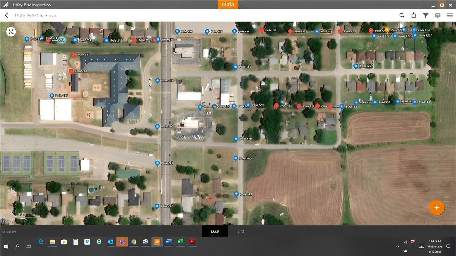Tap the orange add (+) floating button
456x256 pixels.
437,208
